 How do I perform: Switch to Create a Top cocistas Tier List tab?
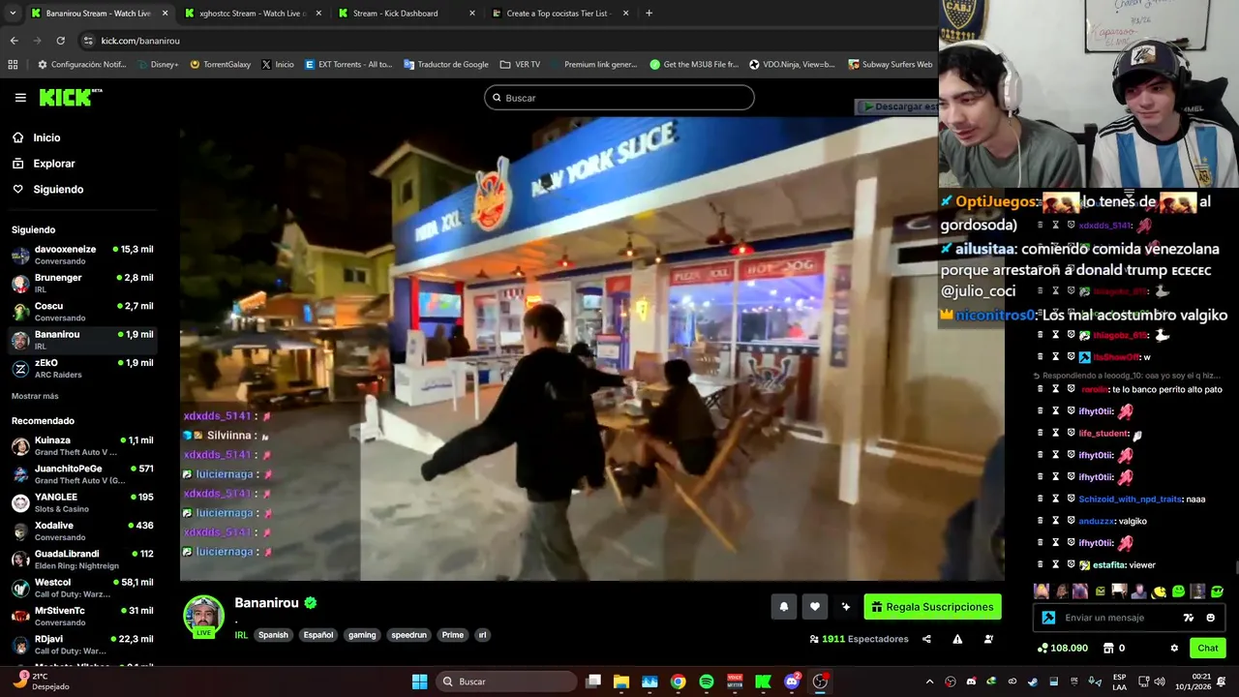coord(559,14)
